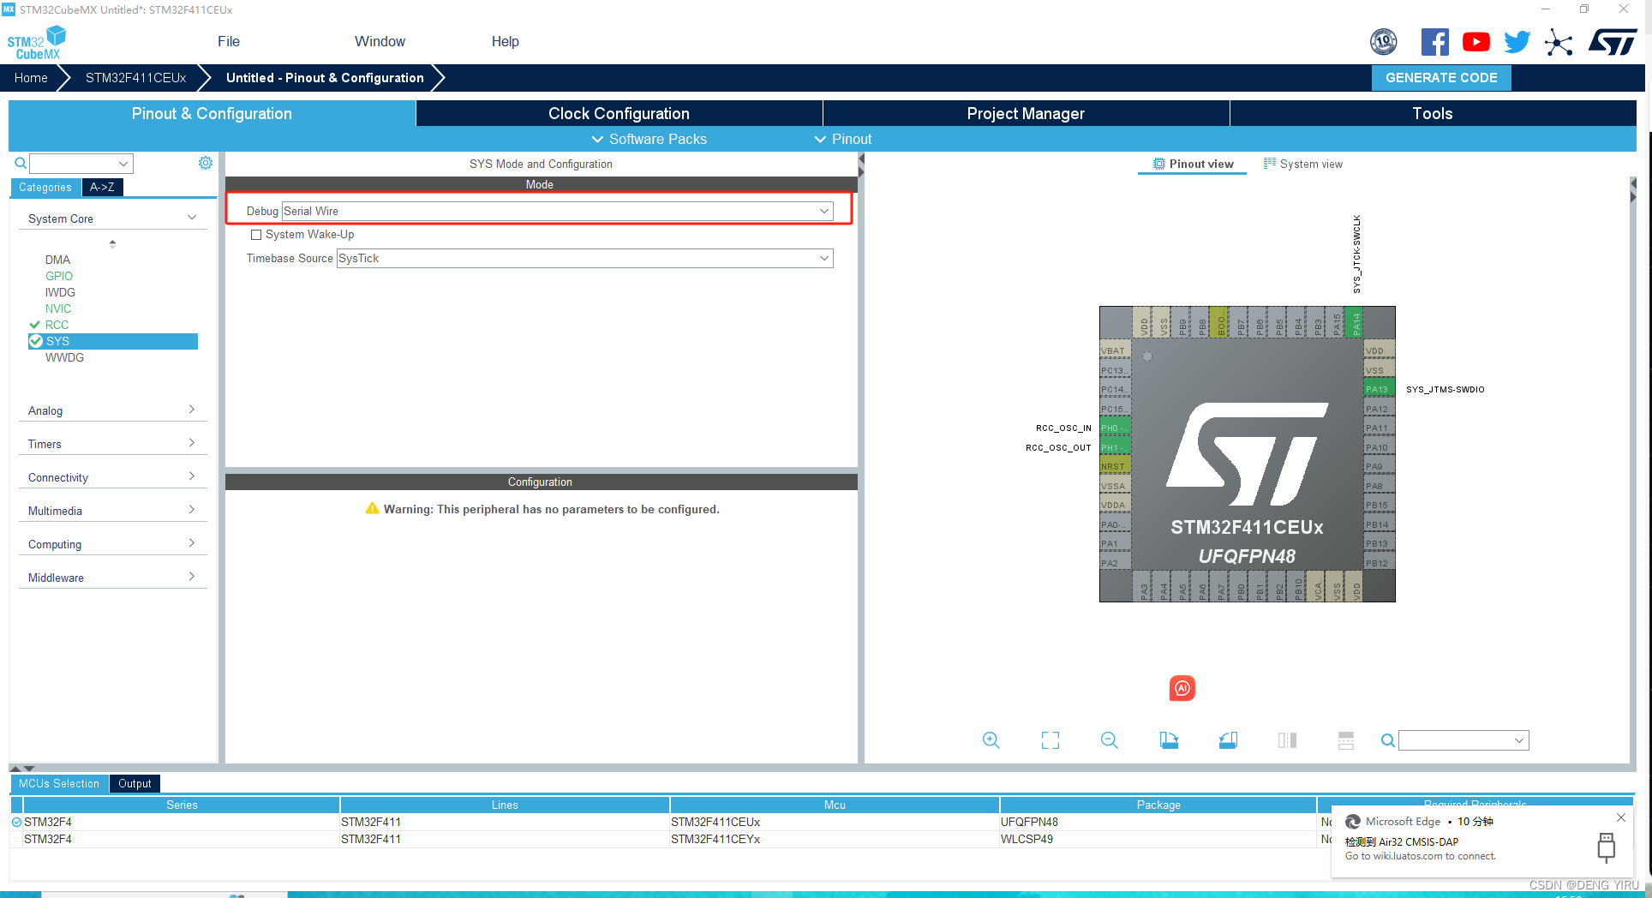This screenshot has height=898, width=1652.
Task: Rotate the chip view counter-clockwise
Action: [1228, 739]
